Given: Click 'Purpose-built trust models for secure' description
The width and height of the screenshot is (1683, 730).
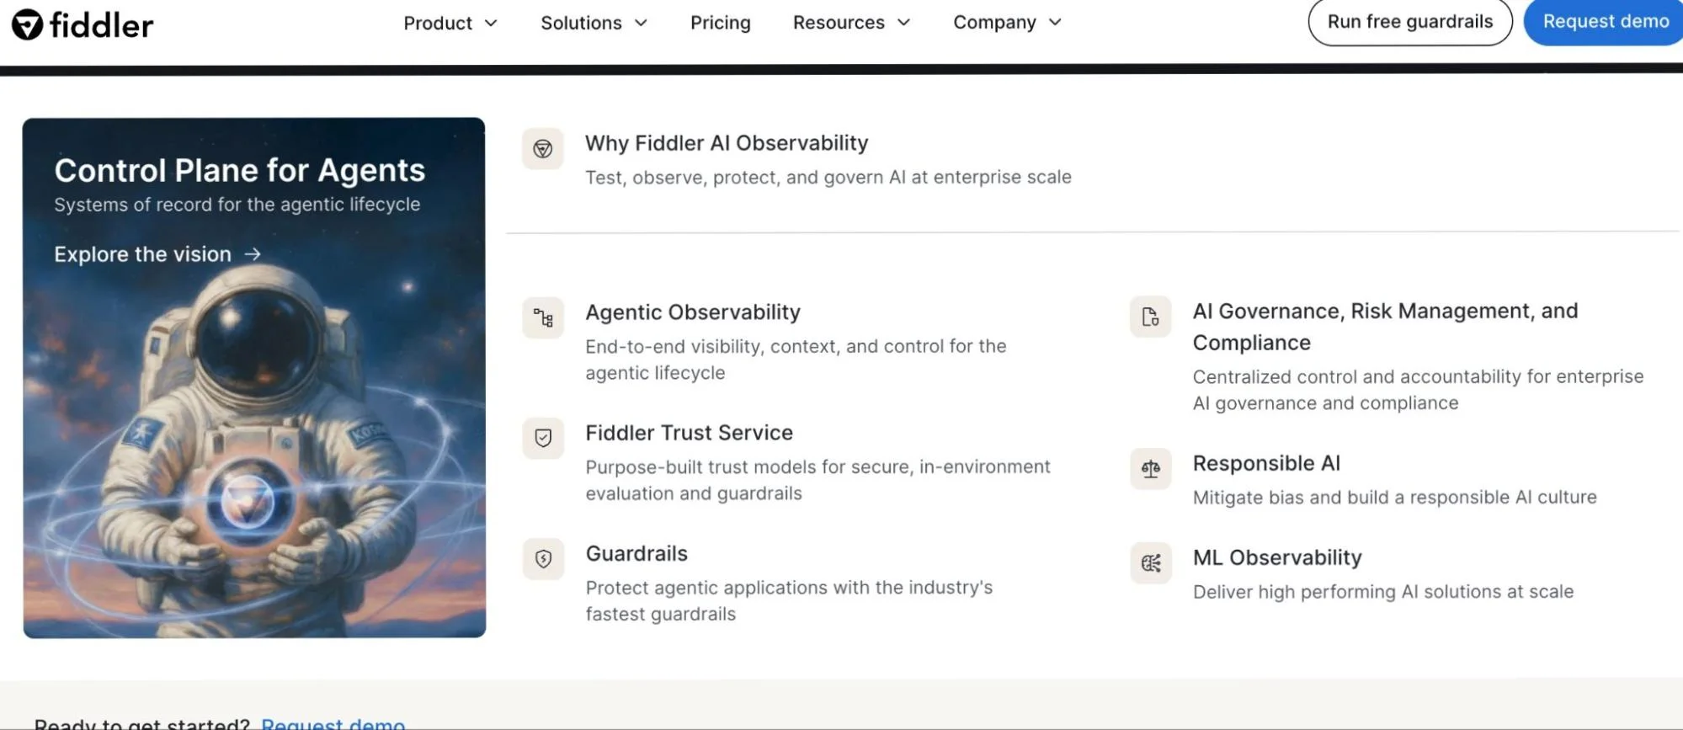Looking at the screenshot, I should point(818,480).
